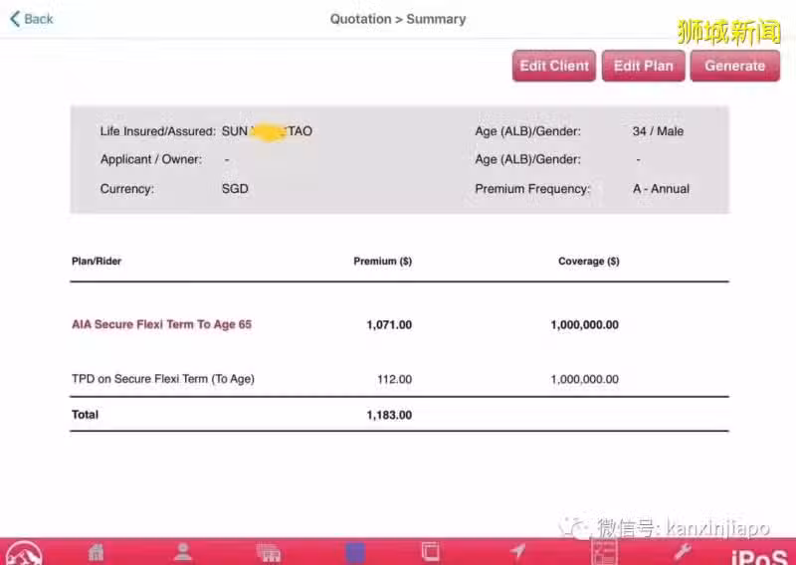
Task: Click the 'Coverage ($)' column header
Action: click(589, 261)
